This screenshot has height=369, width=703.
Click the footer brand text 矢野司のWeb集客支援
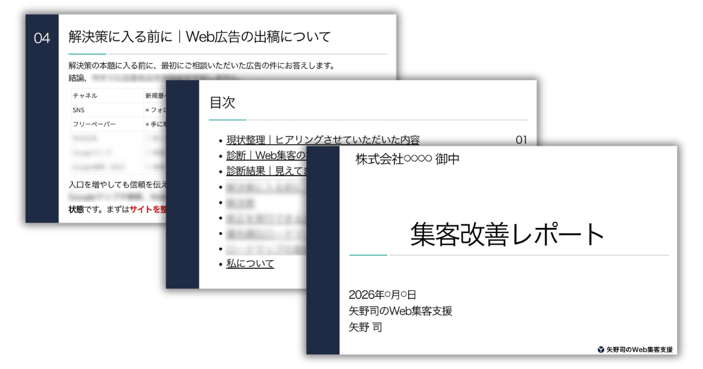[639, 349]
